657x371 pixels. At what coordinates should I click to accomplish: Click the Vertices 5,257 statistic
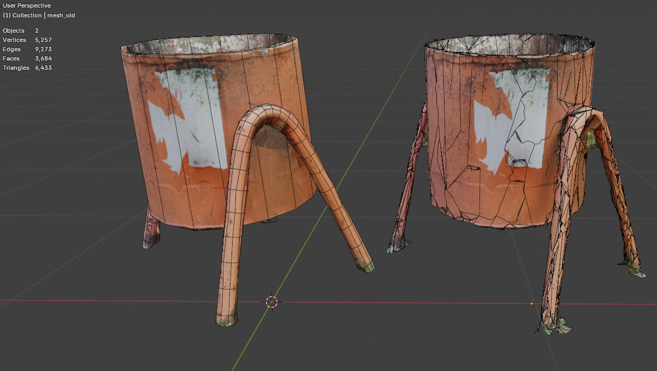(x=27, y=40)
